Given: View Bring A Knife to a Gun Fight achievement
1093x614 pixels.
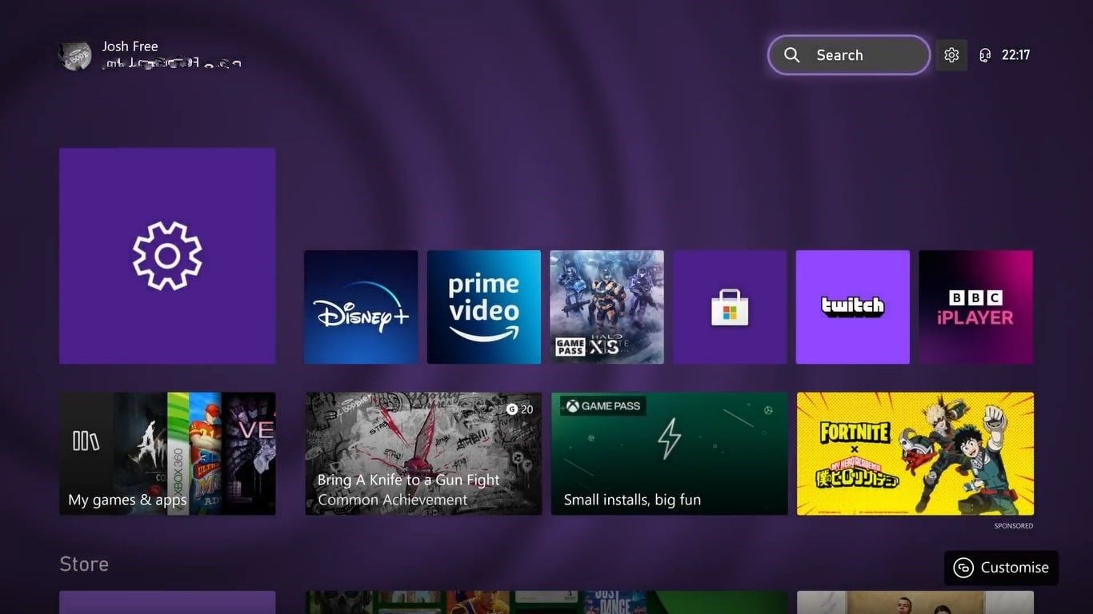Looking at the screenshot, I should (x=423, y=453).
